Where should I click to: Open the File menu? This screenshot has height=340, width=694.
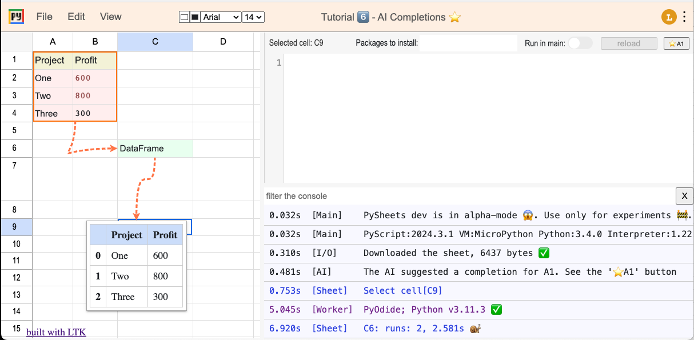[44, 17]
